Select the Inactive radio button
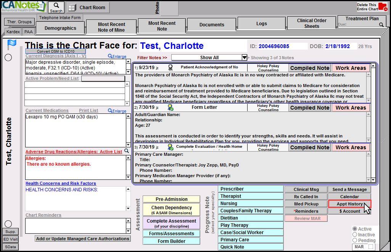 (355, 235)
